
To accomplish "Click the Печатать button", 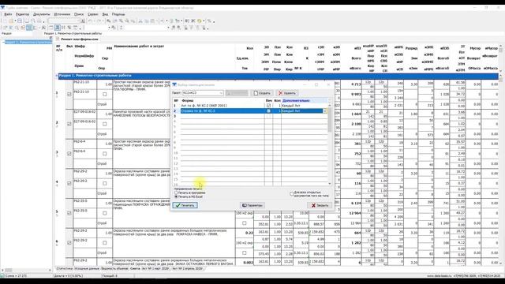I will click(x=185, y=205).
